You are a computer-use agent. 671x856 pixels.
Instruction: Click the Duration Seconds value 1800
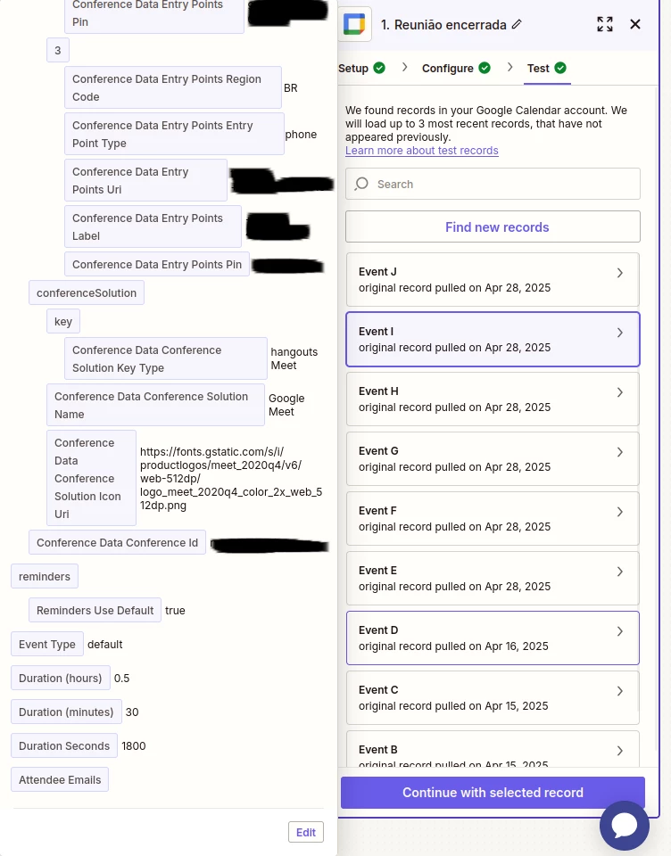133,745
